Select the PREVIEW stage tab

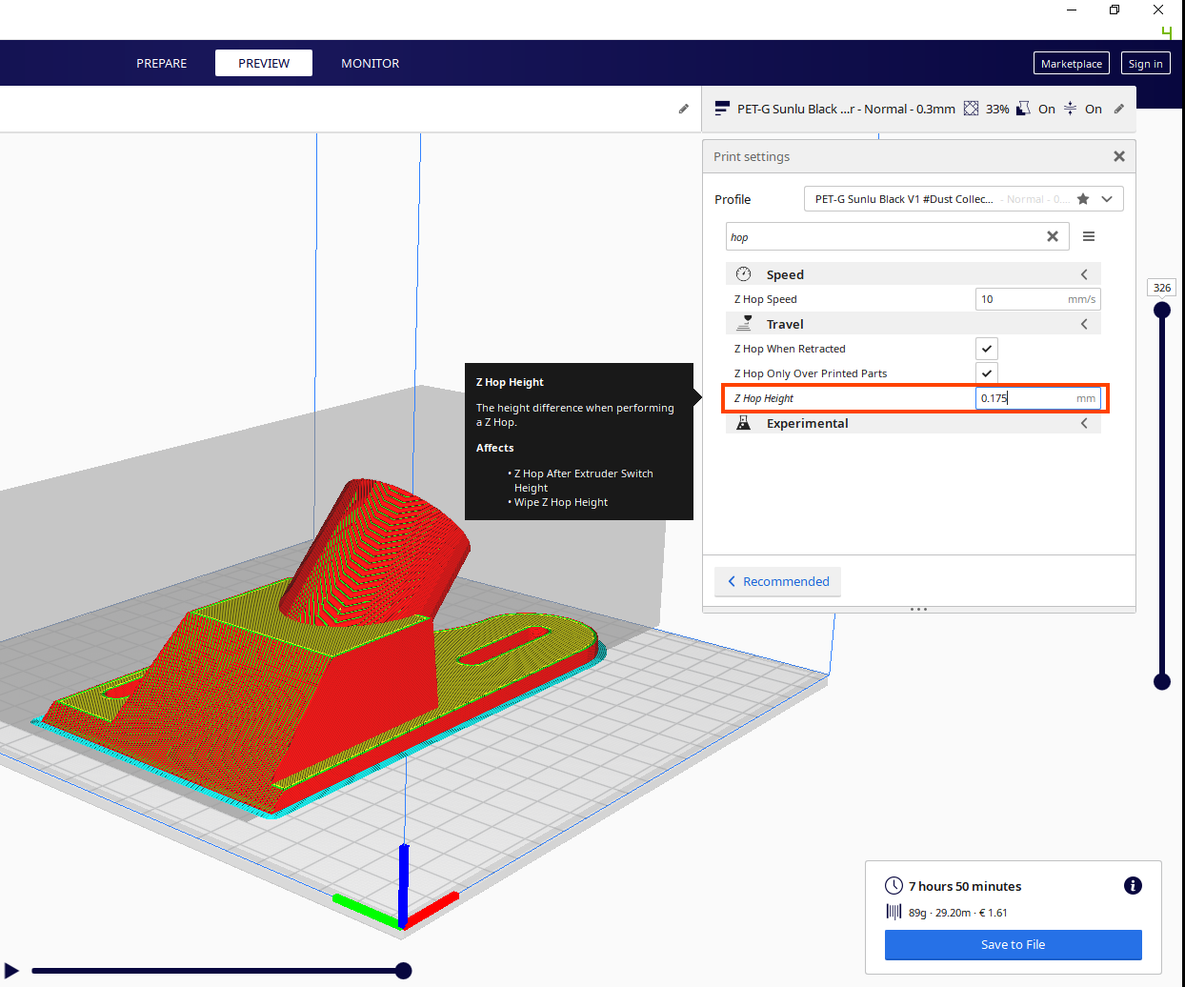[264, 63]
